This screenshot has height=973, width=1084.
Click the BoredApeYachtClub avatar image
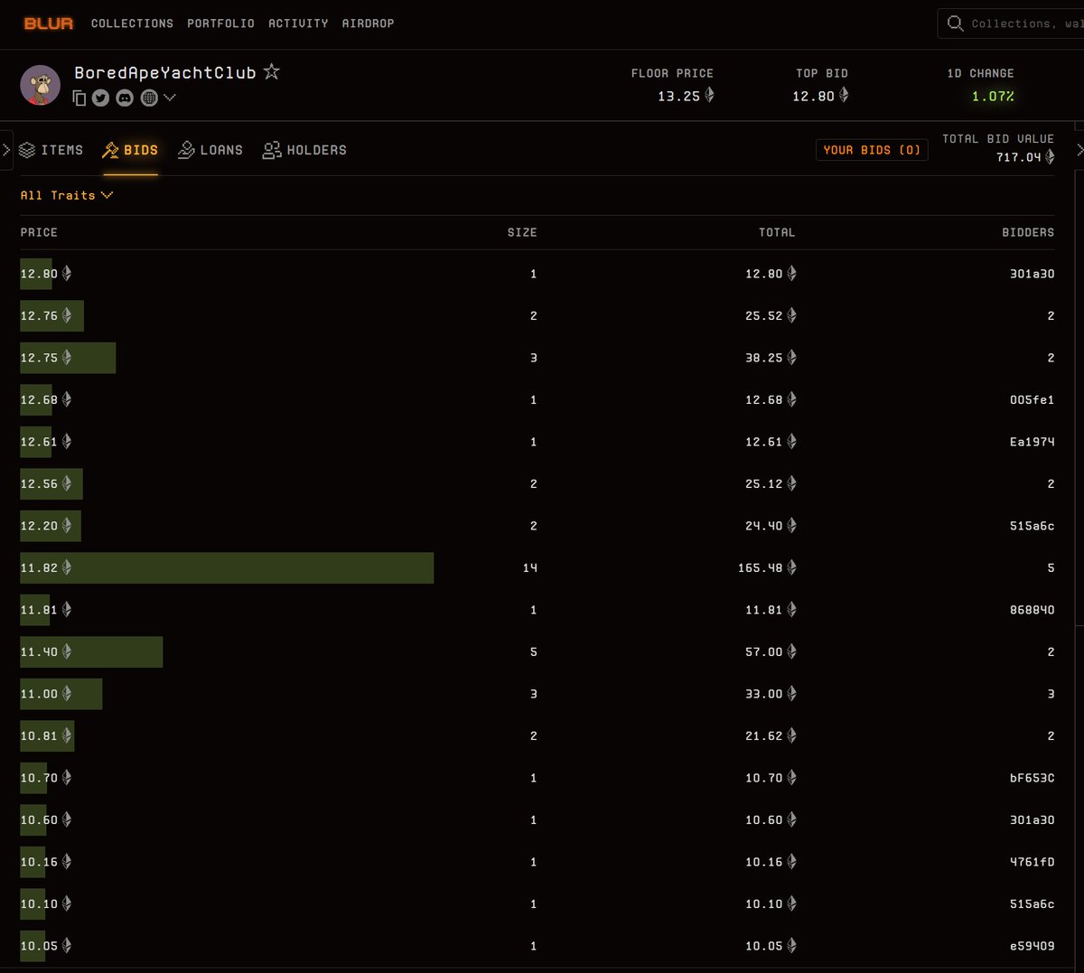pyautogui.click(x=40, y=85)
